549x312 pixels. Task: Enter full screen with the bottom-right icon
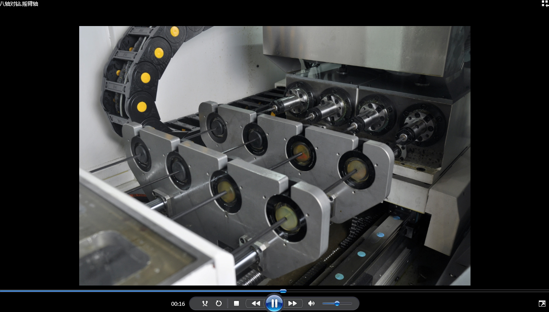pyautogui.click(x=542, y=304)
